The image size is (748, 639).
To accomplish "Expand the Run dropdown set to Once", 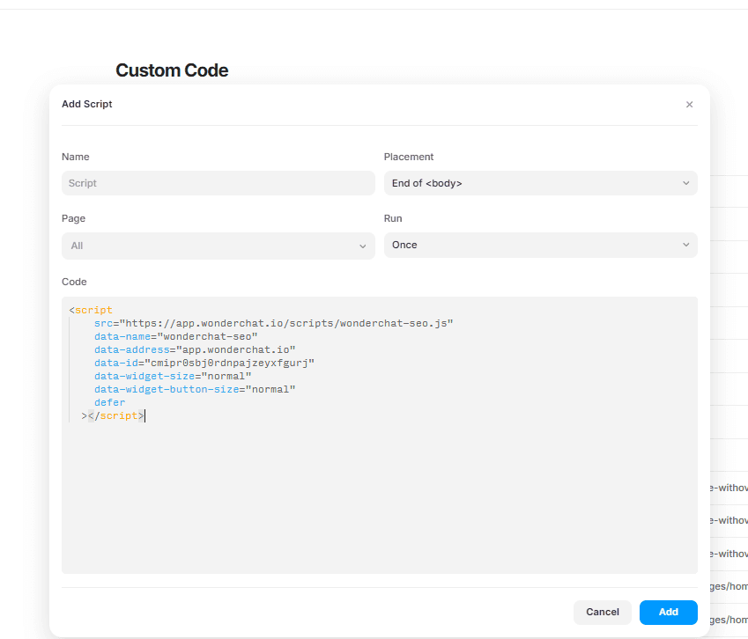I will point(539,245).
